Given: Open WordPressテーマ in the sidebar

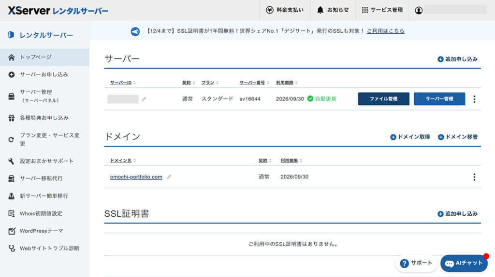Looking at the screenshot, I should (x=41, y=231).
